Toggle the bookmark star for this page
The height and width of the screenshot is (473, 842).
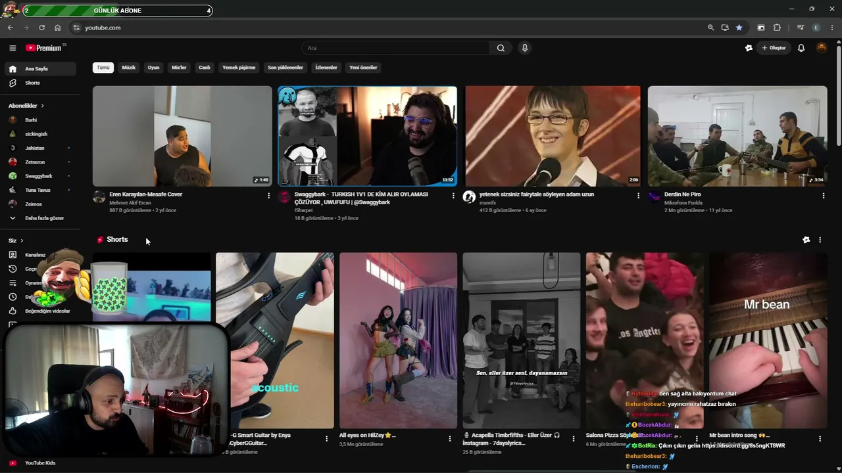click(x=739, y=28)
